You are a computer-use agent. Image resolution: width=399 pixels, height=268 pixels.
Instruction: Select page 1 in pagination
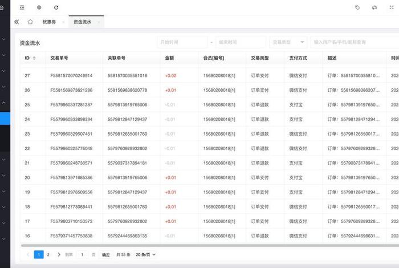tap(39, 254)
